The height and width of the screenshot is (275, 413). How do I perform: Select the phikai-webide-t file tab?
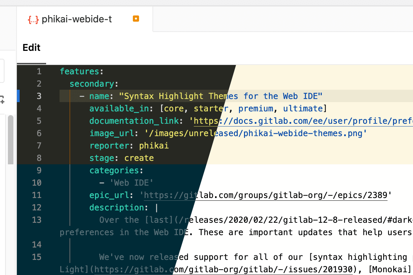pyautogui.click(x=76, y=19)
